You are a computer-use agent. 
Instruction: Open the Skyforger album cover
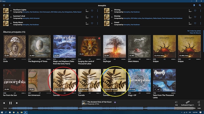[114, 46]
